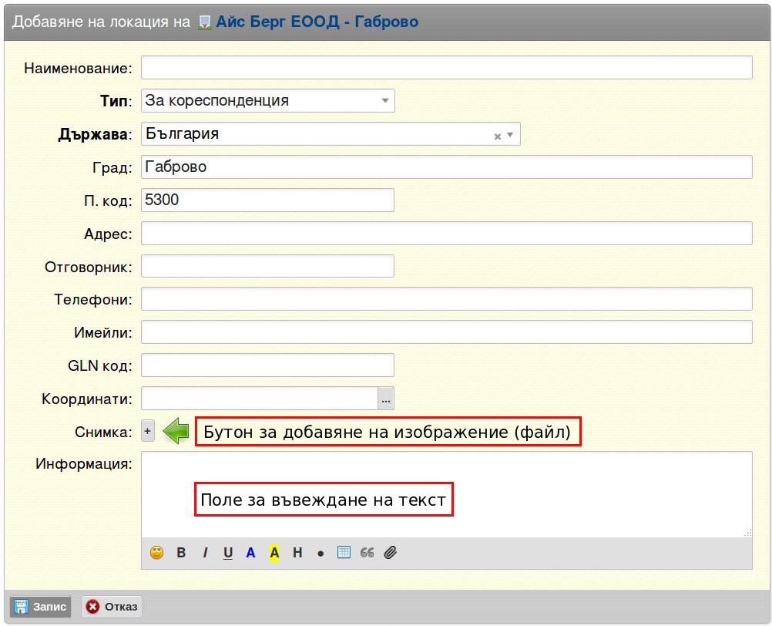Add a Снимка image with plus button
Screen dimensions: 772x626
tap(148, 431)
